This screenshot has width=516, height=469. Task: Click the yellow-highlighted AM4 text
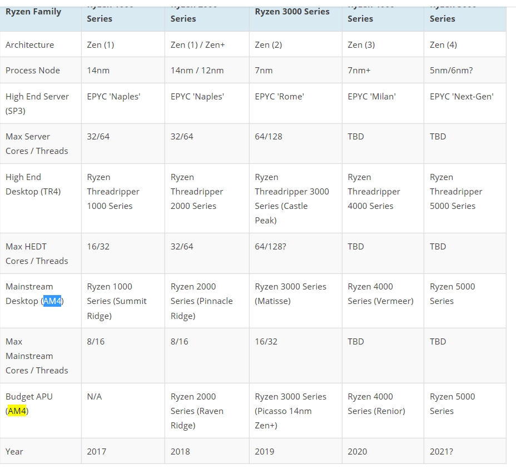[17, 411]
